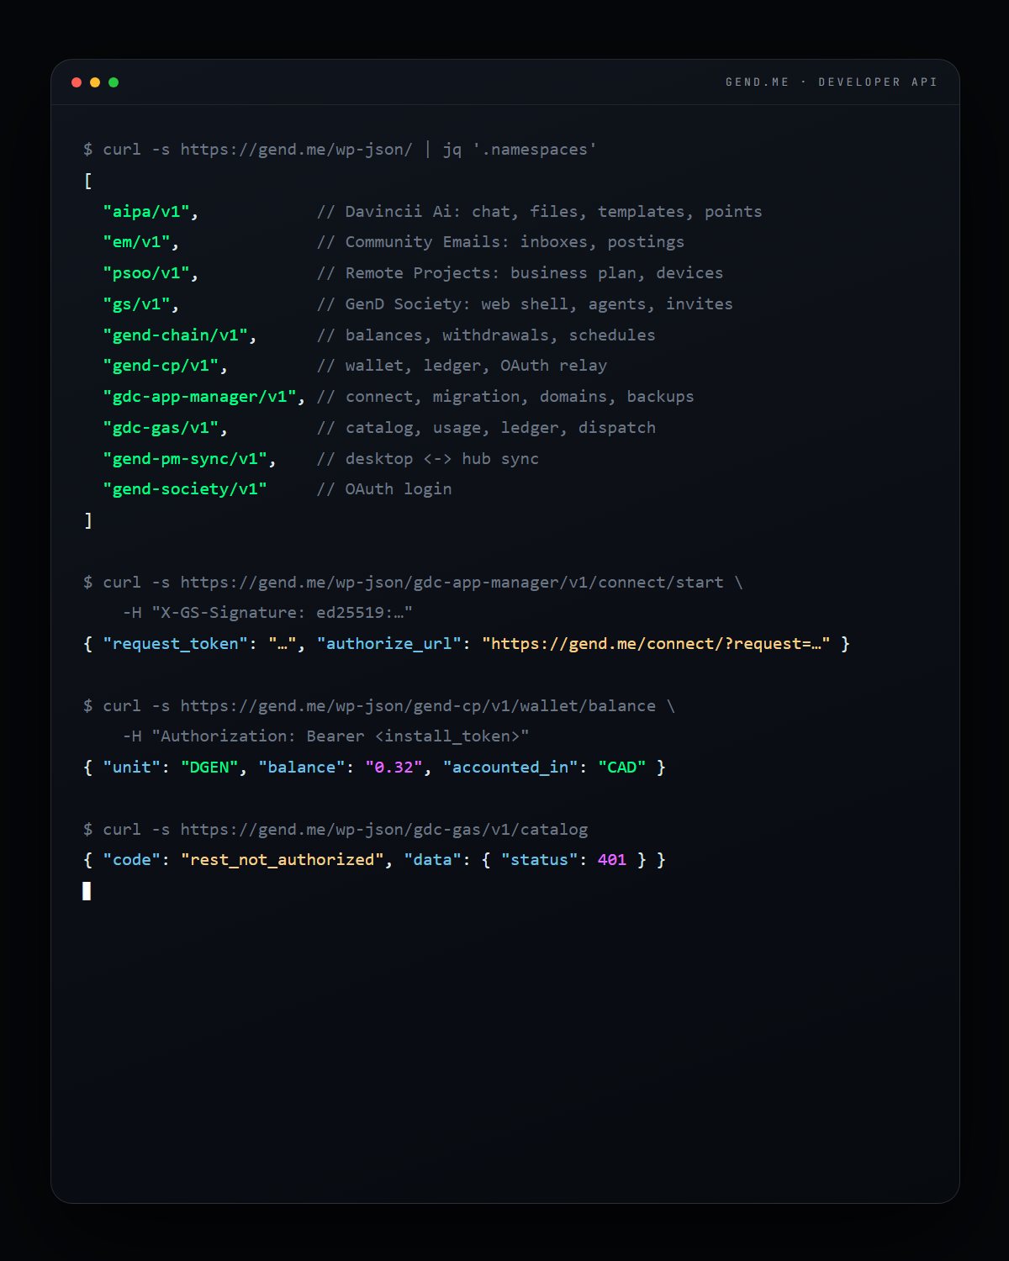Click the "status" key
Viewport: 1009px width, 1261px height.
pos(539,860)
